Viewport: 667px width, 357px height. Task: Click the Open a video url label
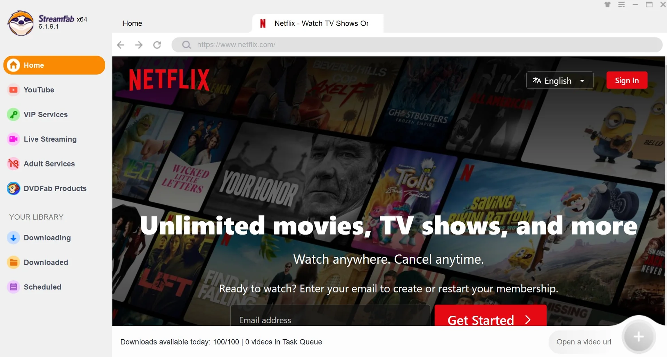[x=584, y=342]
